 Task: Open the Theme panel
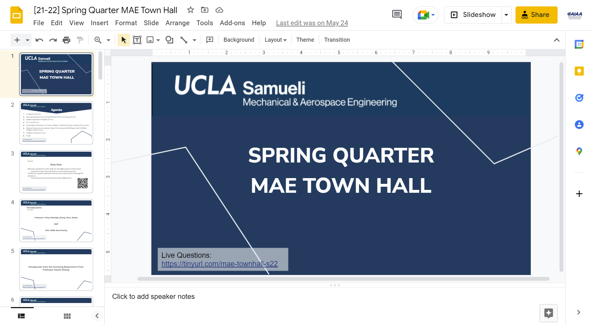(x=305, y=40)
